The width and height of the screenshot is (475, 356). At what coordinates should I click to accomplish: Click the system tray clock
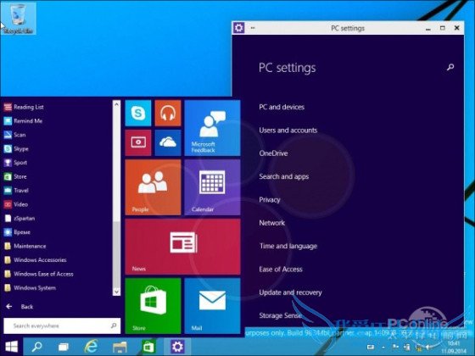[455, 348]
